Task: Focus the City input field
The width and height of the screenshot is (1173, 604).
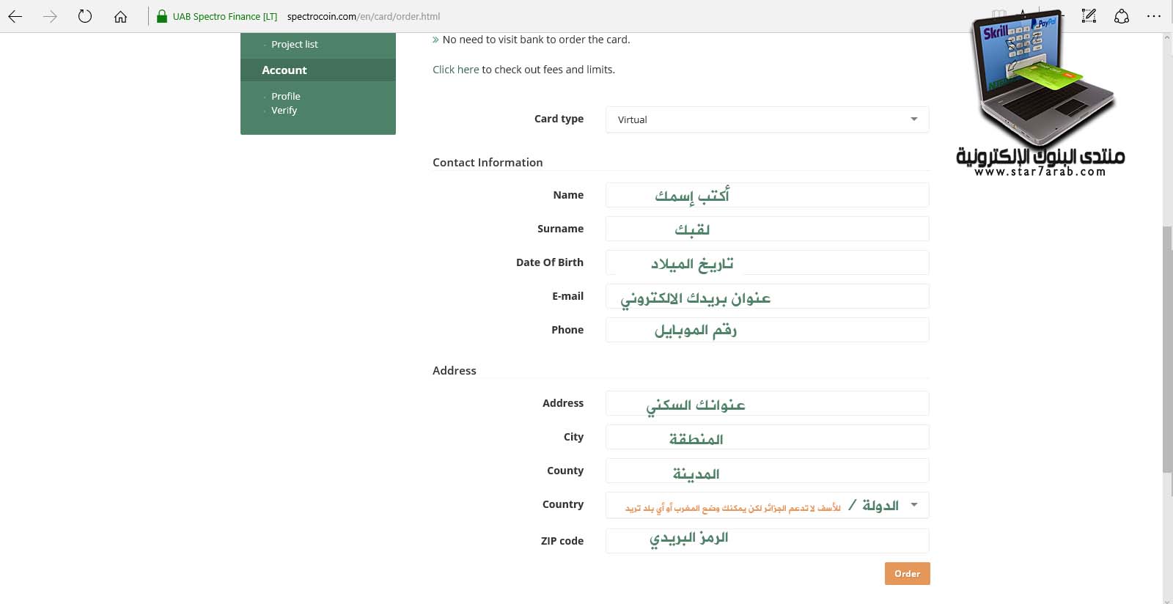Action: click(767, 437)
